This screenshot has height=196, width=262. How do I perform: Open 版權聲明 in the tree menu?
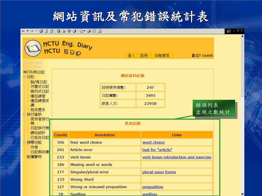point(34,157)
